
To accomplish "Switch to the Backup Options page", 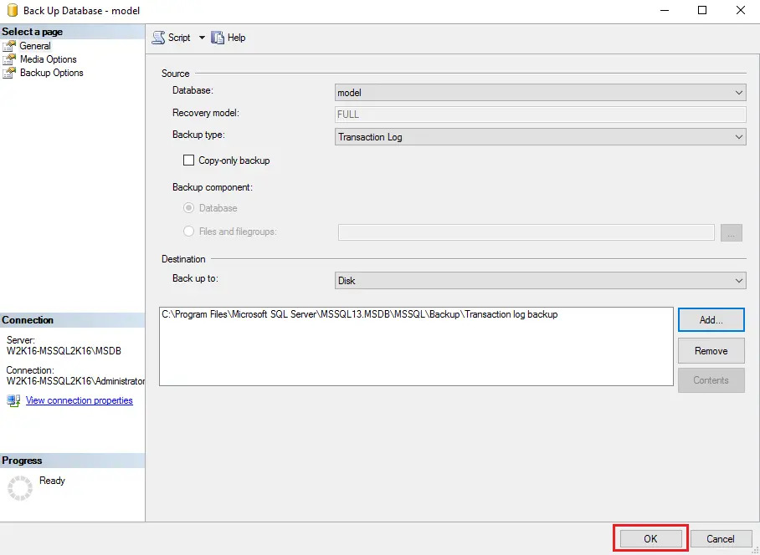I will [x=51, y=73].
